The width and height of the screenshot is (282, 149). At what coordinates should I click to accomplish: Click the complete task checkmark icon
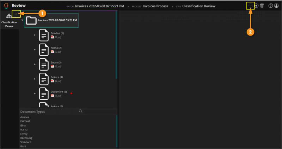point(250,6)
